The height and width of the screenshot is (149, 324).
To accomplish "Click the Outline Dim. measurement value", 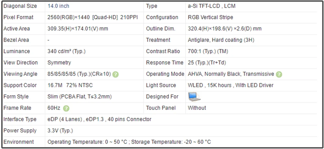I will [225, 29].
